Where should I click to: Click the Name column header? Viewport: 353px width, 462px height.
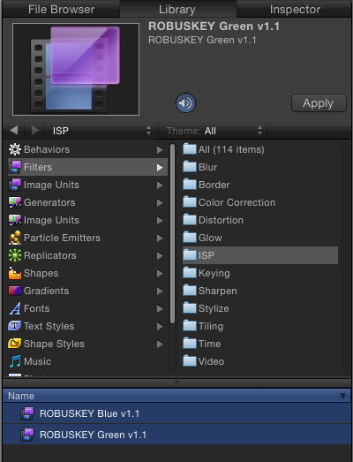[176, 396]
